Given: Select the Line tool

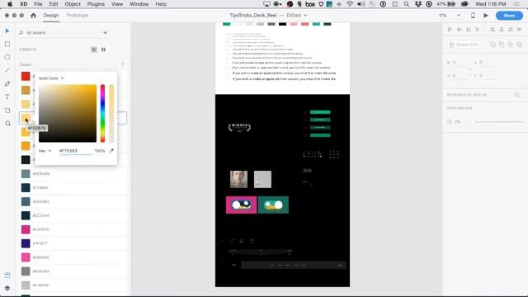Looking at the screenshot, I should click(x=7, y=70).
